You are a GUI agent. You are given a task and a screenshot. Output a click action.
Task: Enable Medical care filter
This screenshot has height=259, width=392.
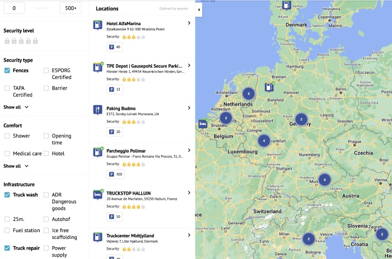7,154
